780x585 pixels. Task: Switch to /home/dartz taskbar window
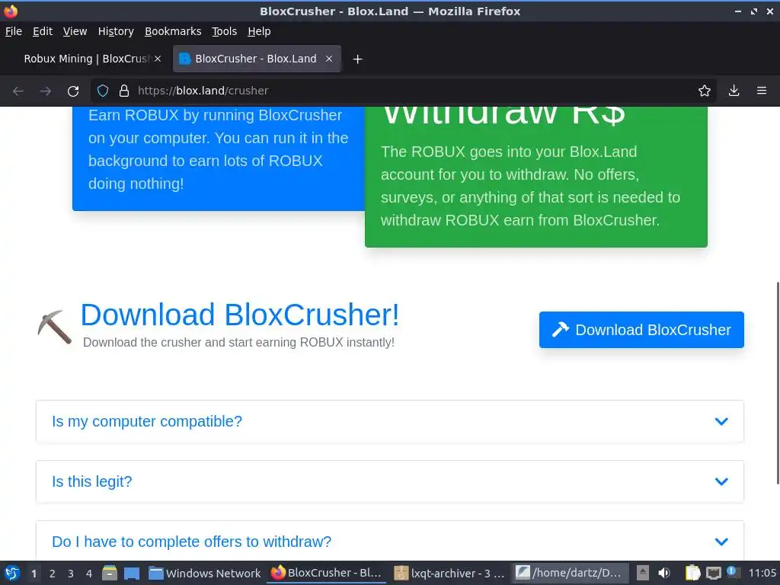point(570,573)
